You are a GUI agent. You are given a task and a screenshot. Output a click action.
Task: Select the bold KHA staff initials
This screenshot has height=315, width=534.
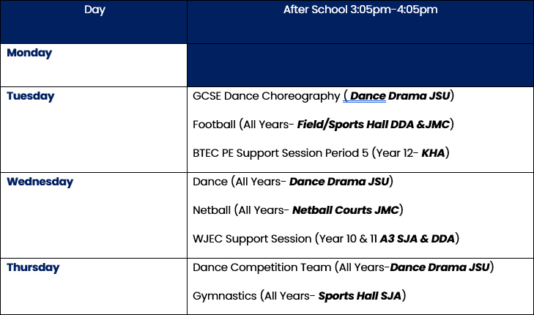[x=433, y=153]
